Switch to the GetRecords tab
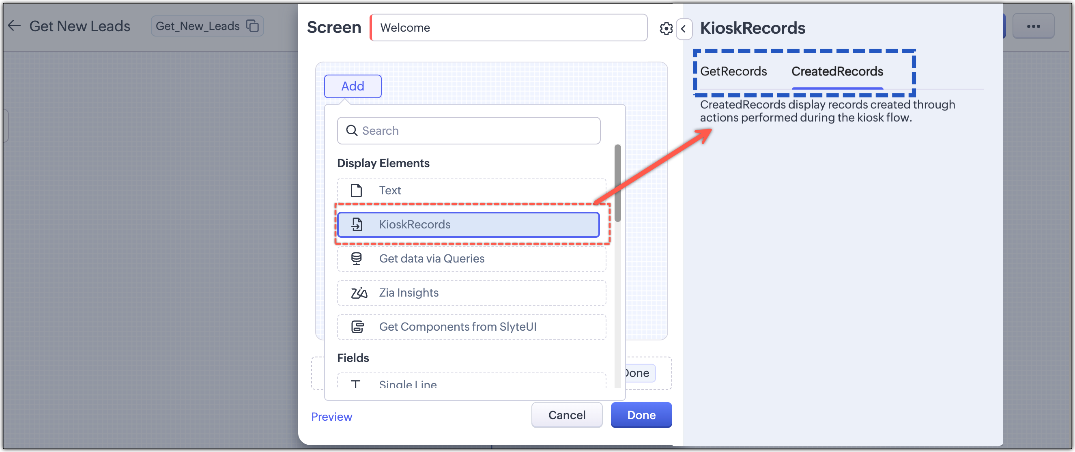Image resolution: width=1075 pixels, height=452 pixels. click(733, 71)
